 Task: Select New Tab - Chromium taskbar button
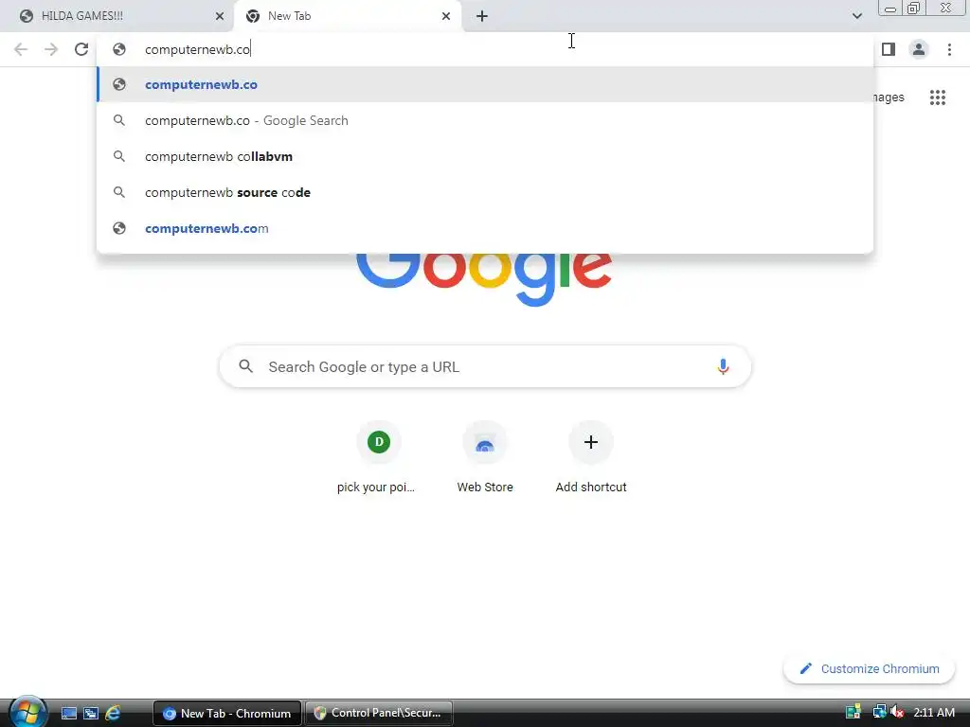pyautogui.click(x=227, y=714)
